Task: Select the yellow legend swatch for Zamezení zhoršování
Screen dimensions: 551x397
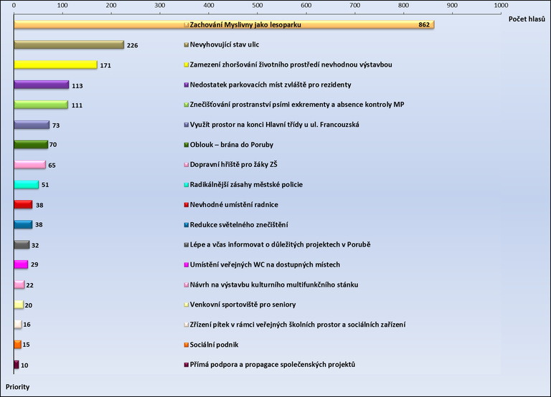Action: (187, 65)
